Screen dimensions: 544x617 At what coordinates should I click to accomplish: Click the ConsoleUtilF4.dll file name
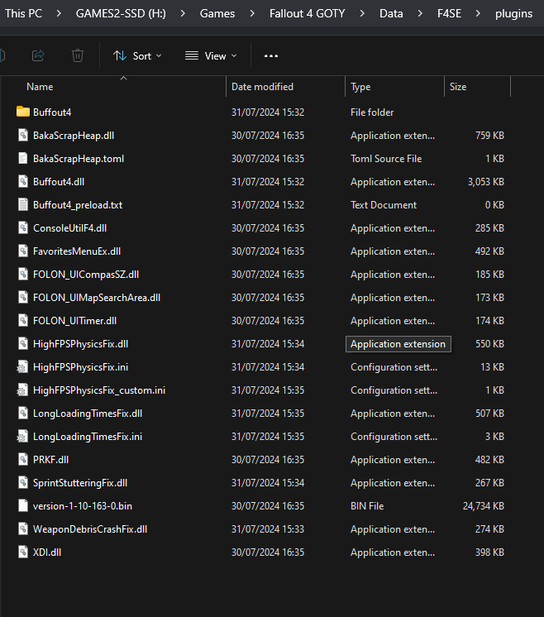pos(69,227)
